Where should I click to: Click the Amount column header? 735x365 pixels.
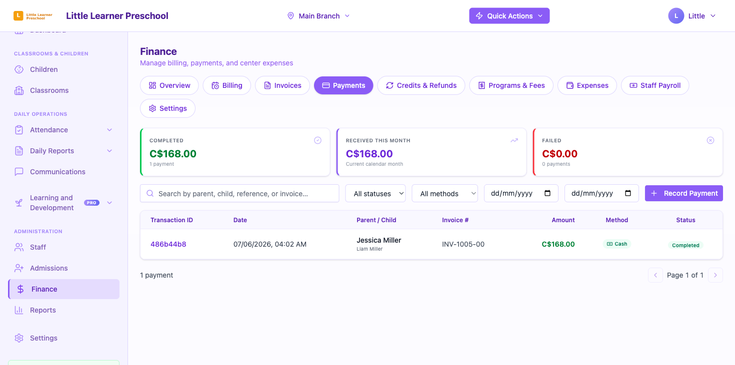[x=563, y=220]
